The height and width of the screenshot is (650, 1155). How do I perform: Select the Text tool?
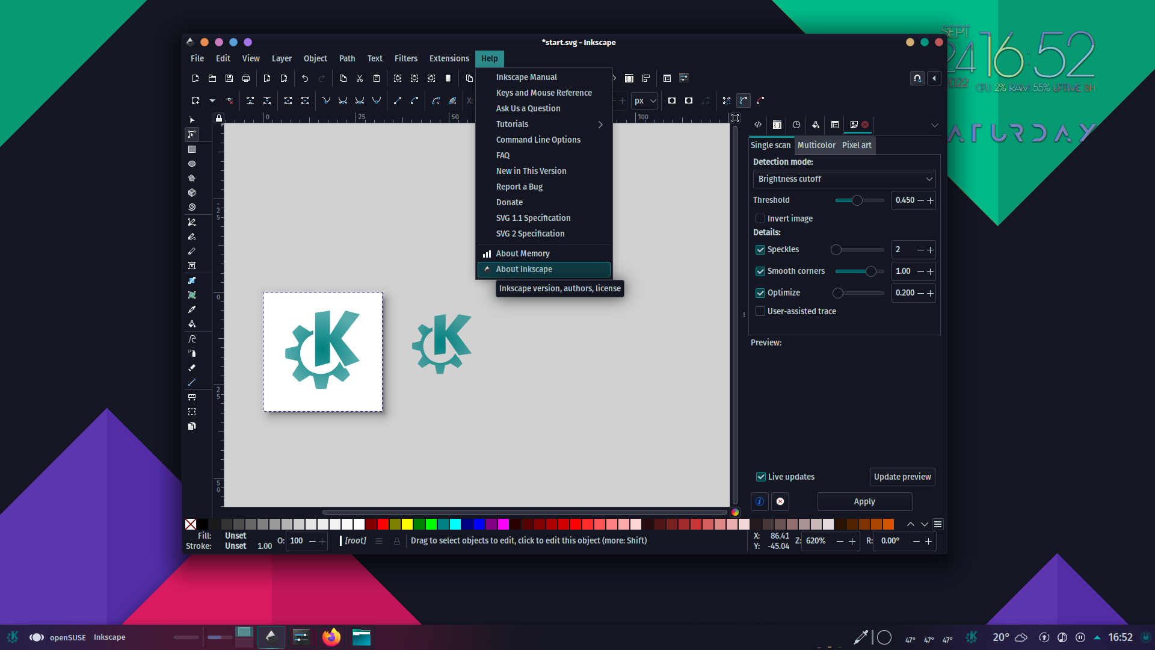[192, 265]
